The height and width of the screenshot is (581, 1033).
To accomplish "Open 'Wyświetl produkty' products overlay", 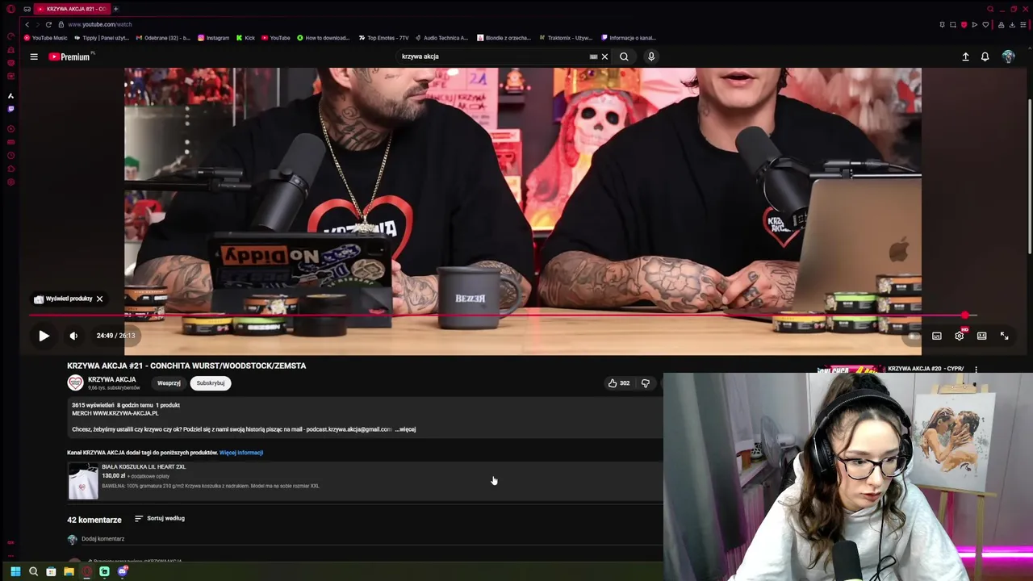I will (63, 299).
